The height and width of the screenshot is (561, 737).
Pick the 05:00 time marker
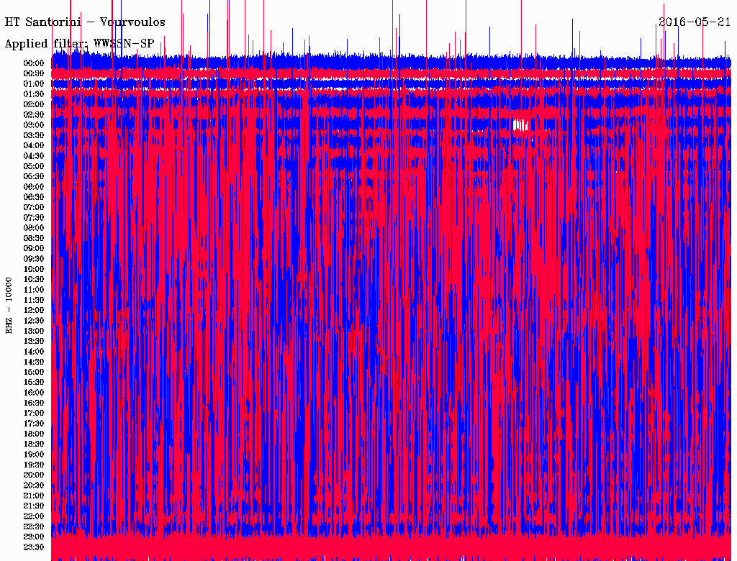click(34, 166)
